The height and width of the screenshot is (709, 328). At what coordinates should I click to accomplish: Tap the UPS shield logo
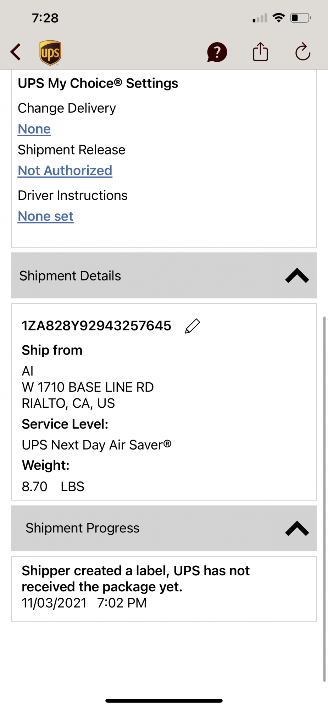point(50,53)
